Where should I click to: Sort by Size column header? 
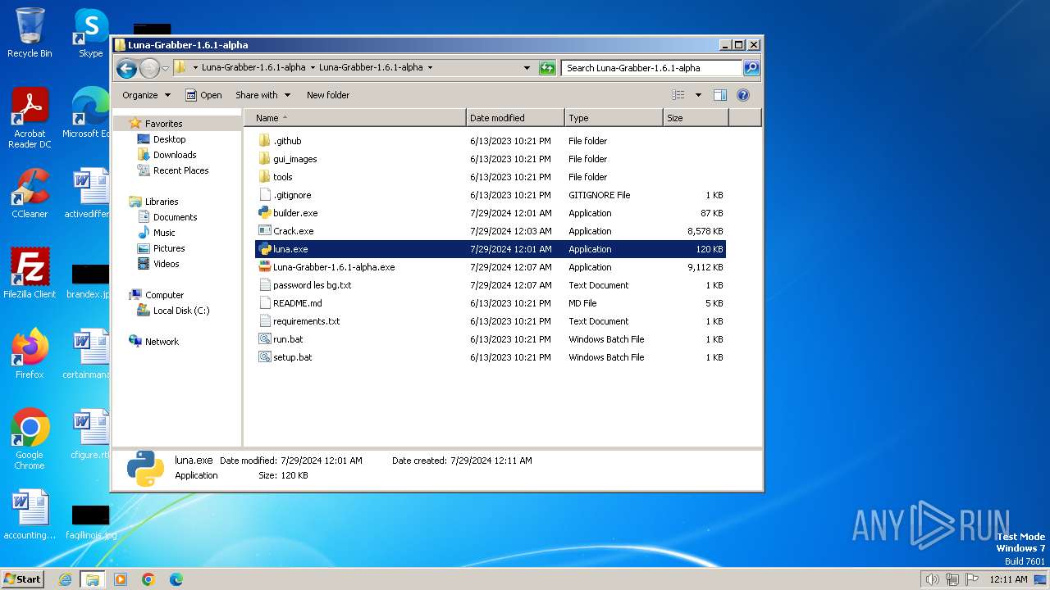click(x=696, y=118)
